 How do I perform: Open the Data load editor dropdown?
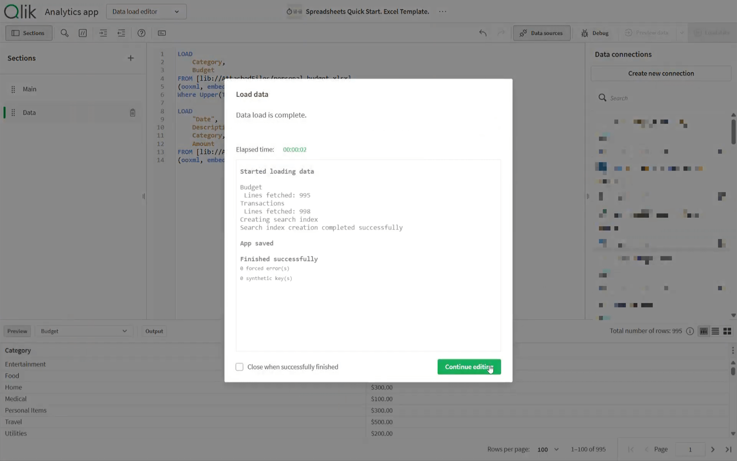coord(146,12)
